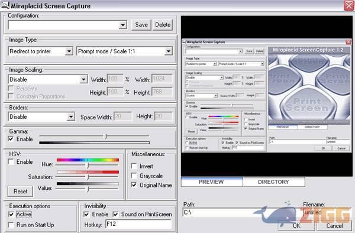Uncheck Sound on PrintScreen
The image size is (355, 233).
(x=115, y=214)
